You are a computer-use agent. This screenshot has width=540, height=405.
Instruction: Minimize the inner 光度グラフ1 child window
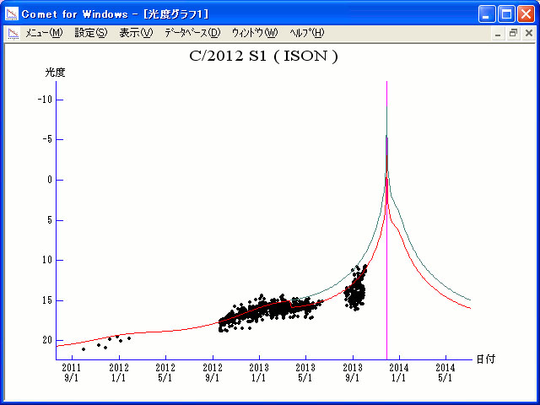click(x=498, y=34)
